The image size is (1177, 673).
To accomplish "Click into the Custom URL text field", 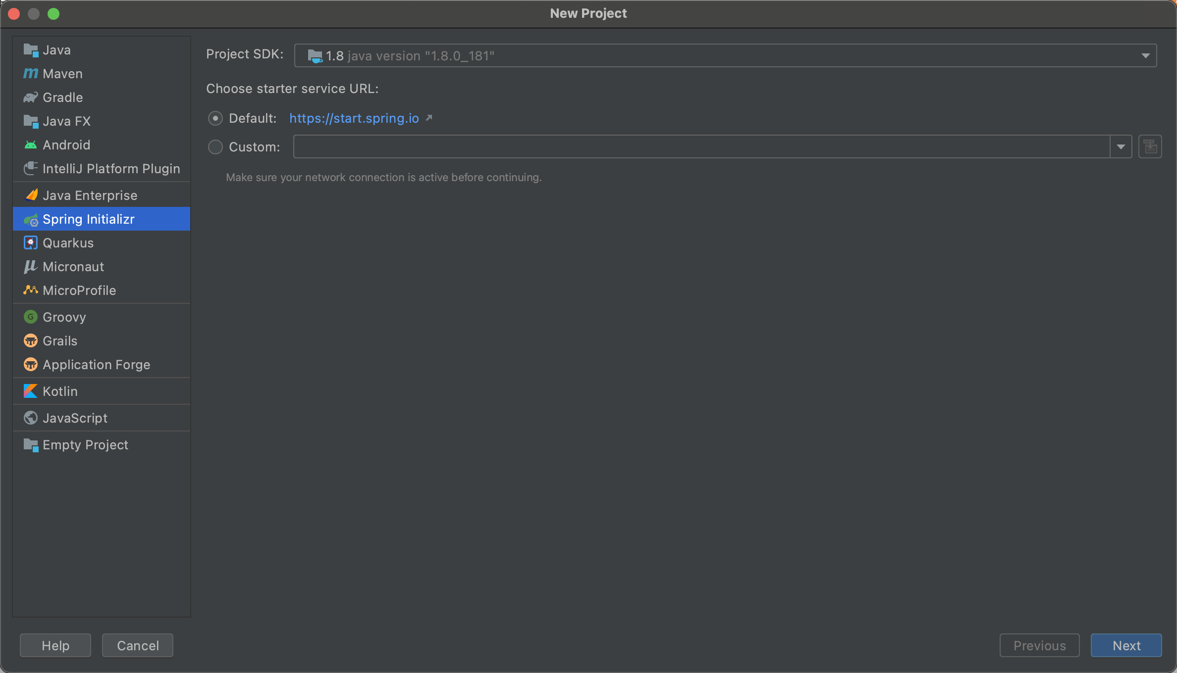I will 700,147.
